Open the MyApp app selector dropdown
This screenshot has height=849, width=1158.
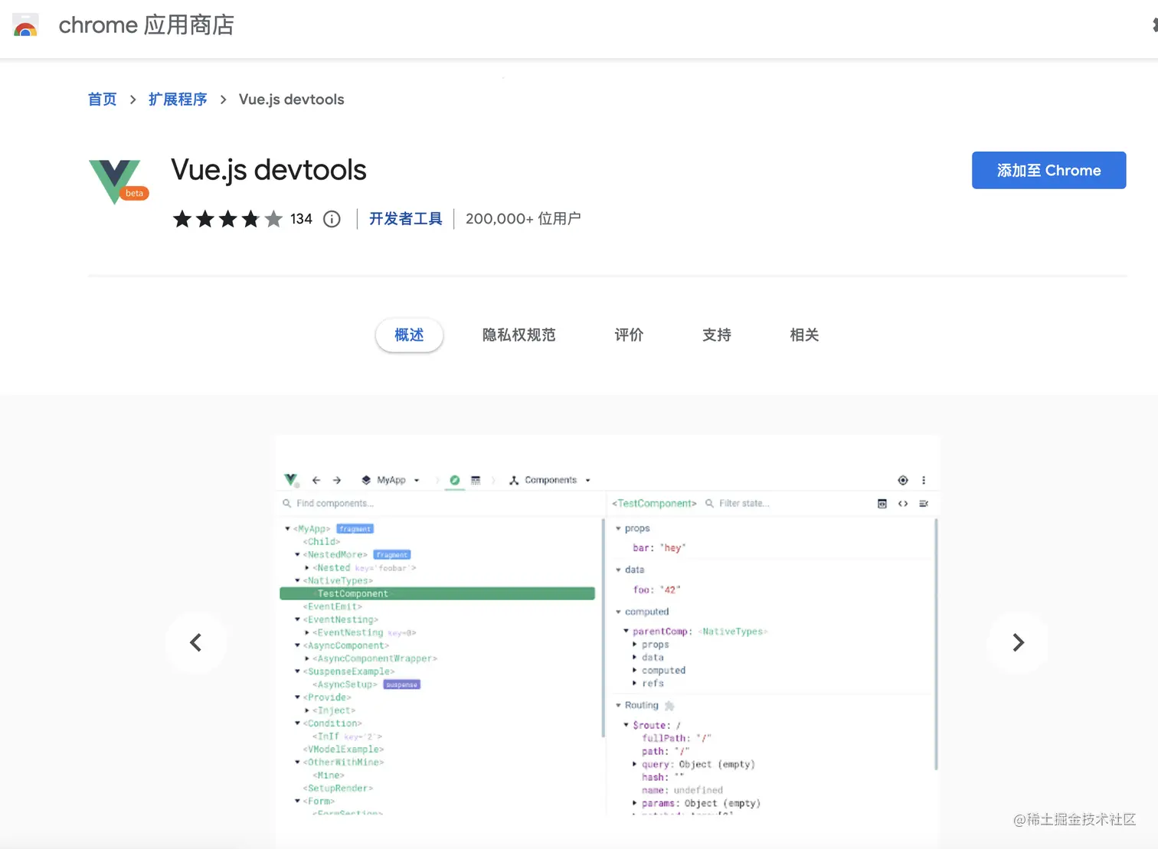point(391,480)
